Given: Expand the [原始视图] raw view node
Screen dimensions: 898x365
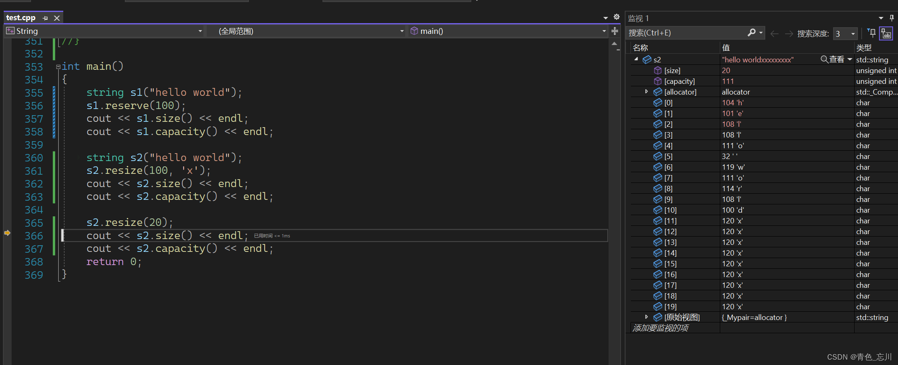Looking at the screenshot, I should click(x=647, y=317).
